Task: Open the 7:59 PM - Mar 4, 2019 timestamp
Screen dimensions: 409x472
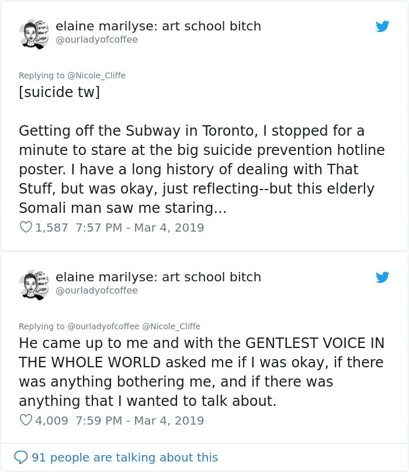Action: pos(140,420)
